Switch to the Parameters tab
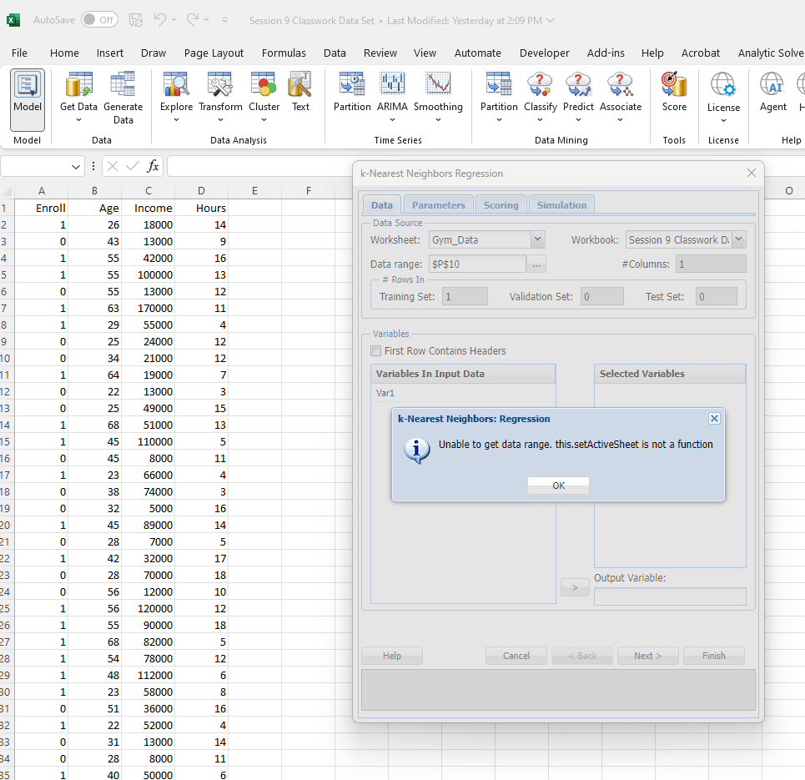The height and width of the screenshot is (780, 805). (438, 205)
